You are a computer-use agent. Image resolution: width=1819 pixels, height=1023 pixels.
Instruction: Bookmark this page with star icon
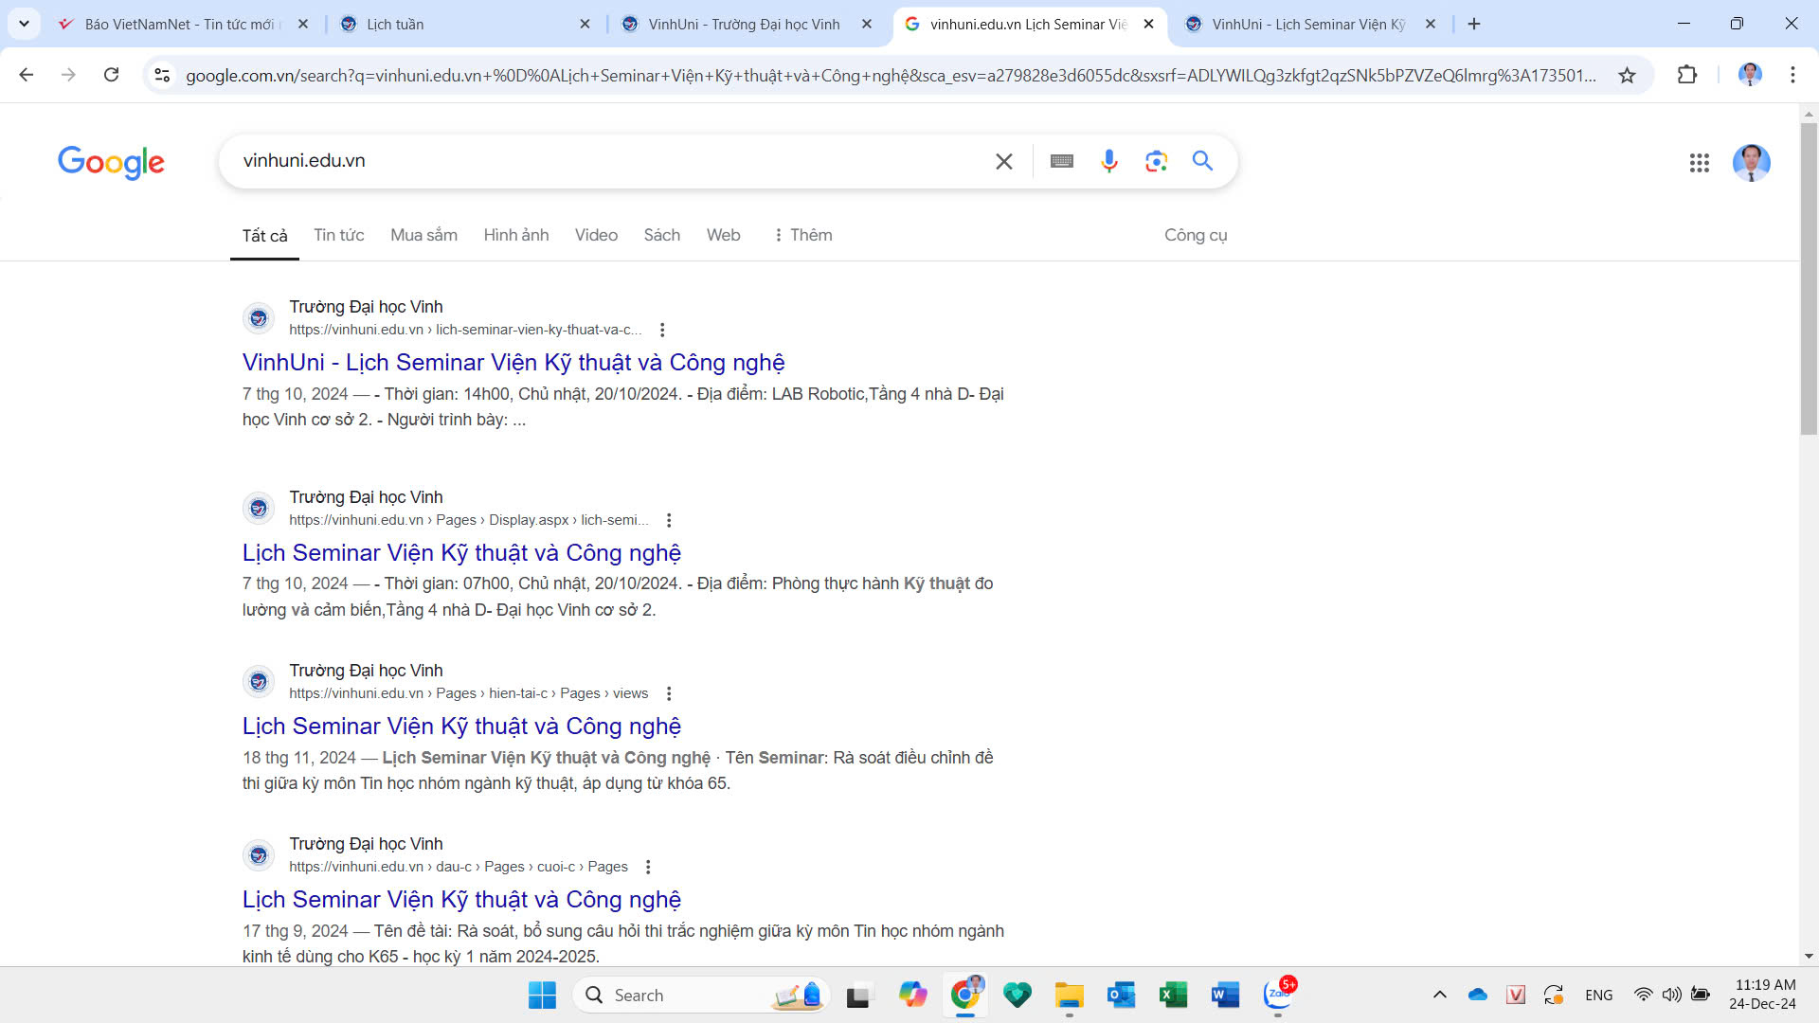click(x=1627, y=75)
